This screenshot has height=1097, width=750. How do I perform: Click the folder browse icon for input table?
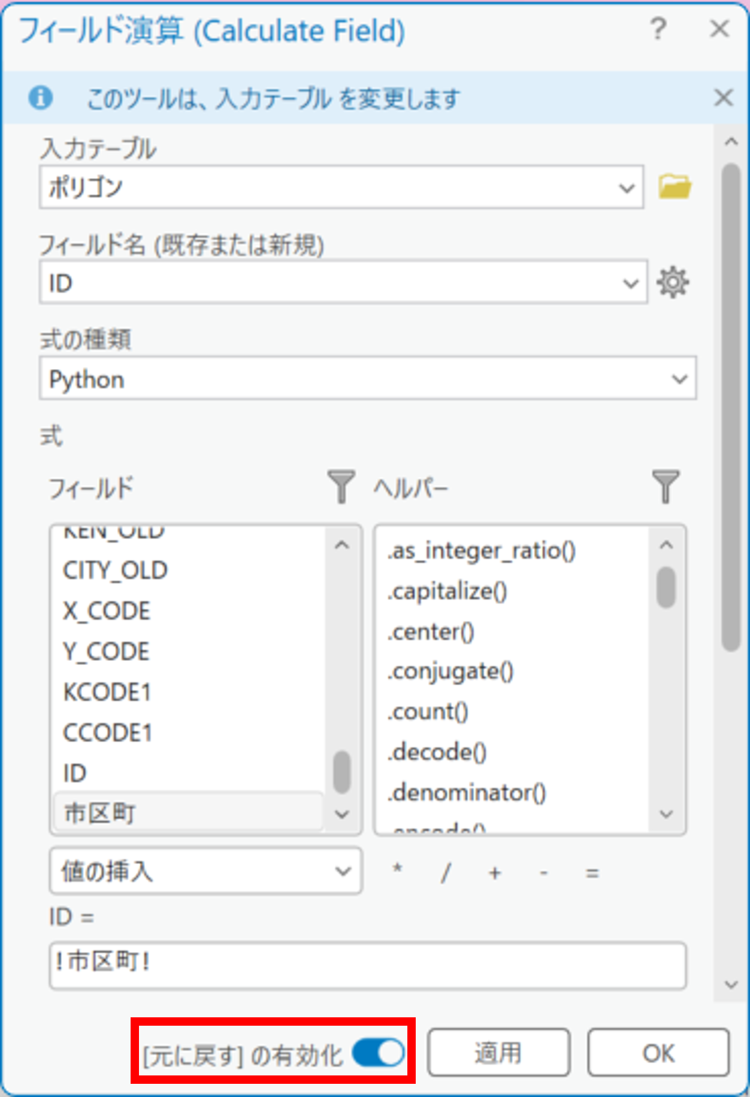[x=675, y=187]
